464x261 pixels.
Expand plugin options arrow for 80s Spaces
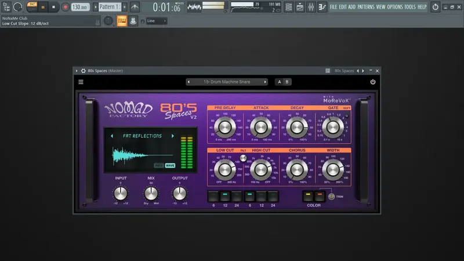(x=77, y=71)
